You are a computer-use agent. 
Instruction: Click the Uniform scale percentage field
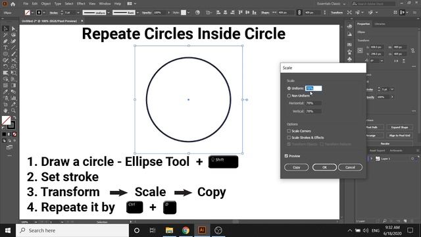tap(313, 88)
